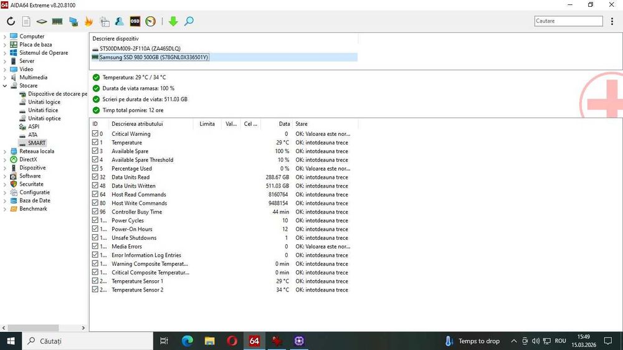The width and height of the screenshot is (623, 350).
Task: Click the memory module toolbar icon
Action: click(57, 21)
